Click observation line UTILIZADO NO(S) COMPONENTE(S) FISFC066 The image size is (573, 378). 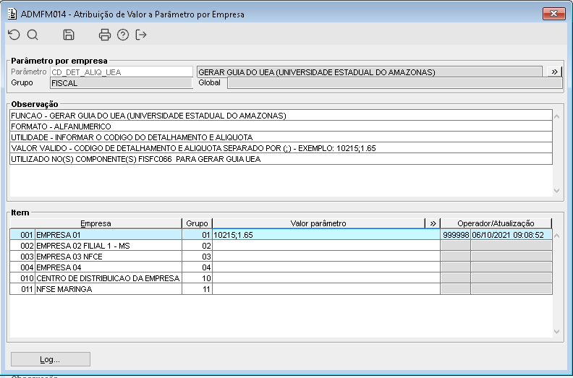click(x=281, y=159)
